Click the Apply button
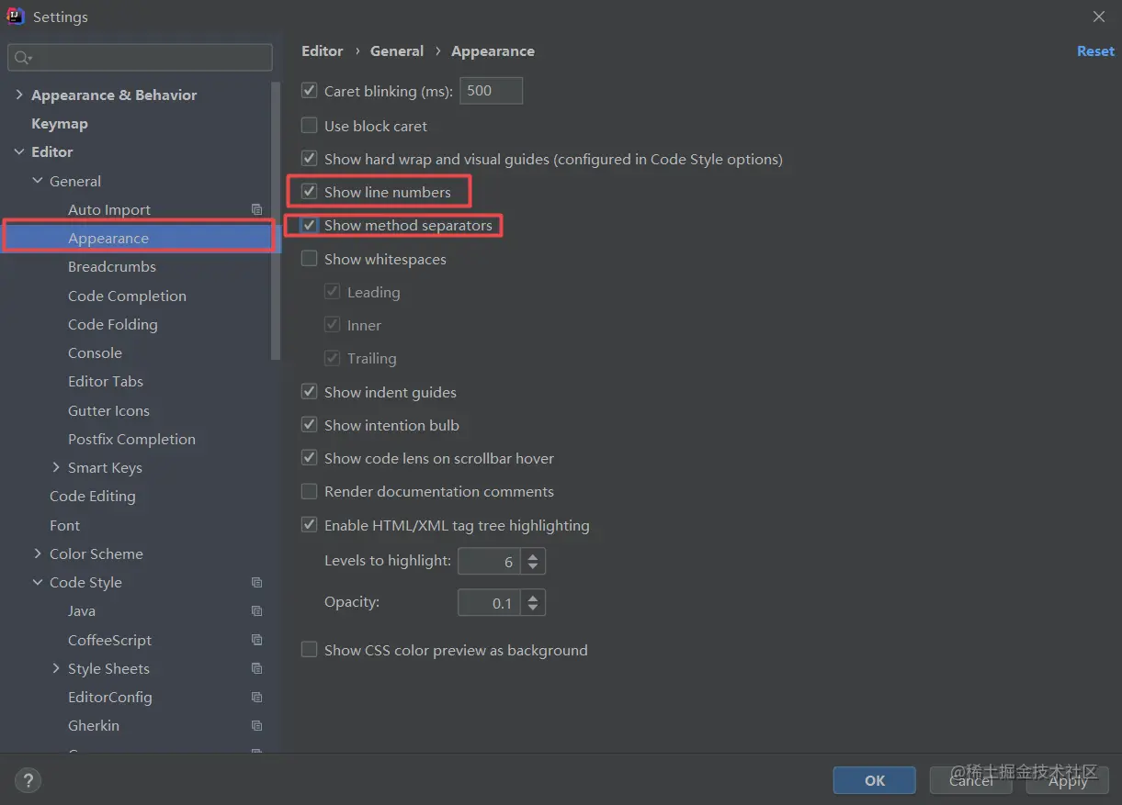 pos(1068,780)
